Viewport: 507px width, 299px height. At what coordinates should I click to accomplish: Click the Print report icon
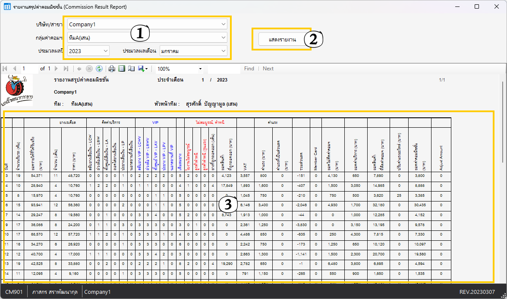point(112,69)
